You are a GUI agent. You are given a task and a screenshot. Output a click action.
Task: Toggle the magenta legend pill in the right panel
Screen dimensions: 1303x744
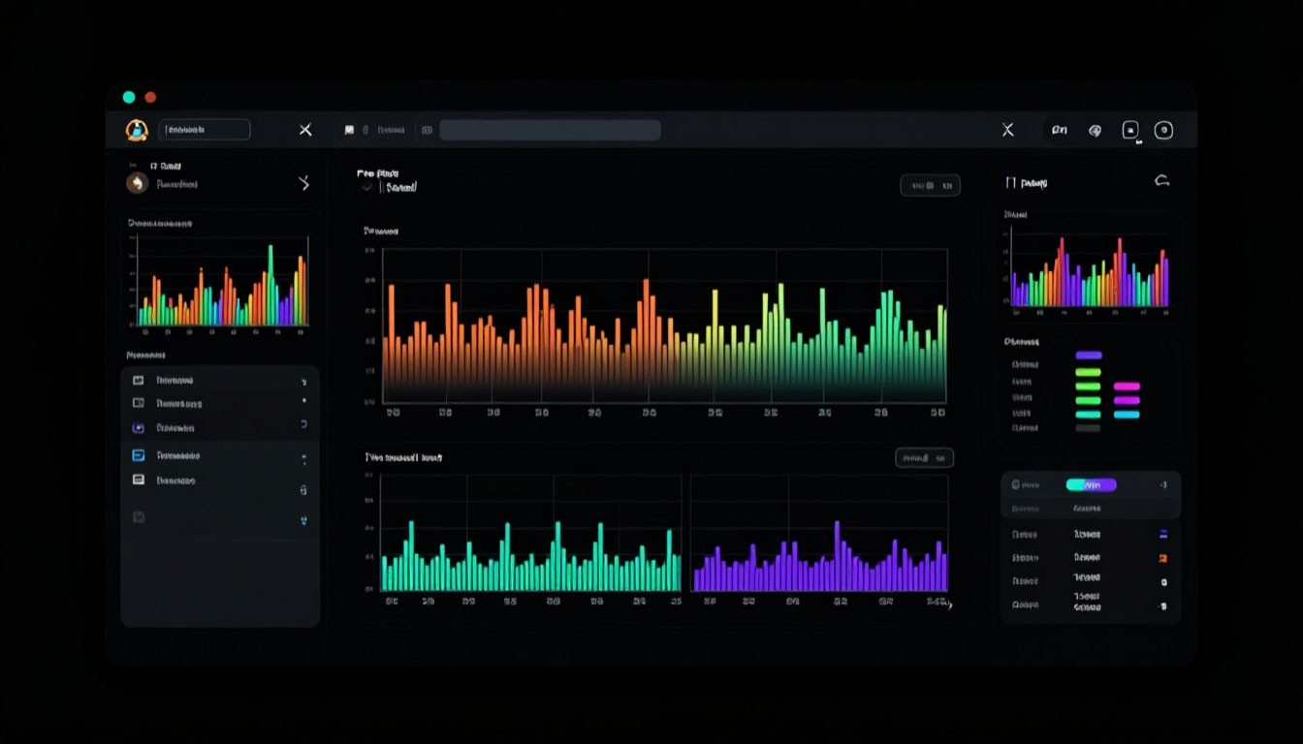1127,386
